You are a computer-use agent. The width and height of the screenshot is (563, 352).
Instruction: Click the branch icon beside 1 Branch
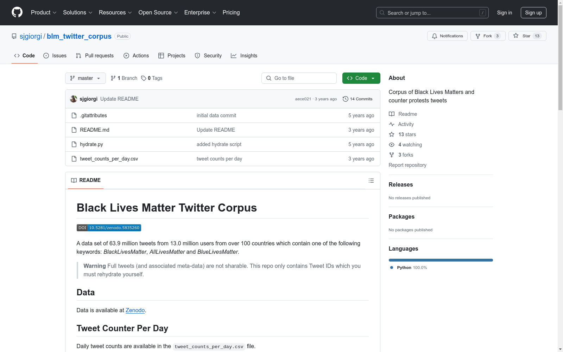[x=113, y=78]
